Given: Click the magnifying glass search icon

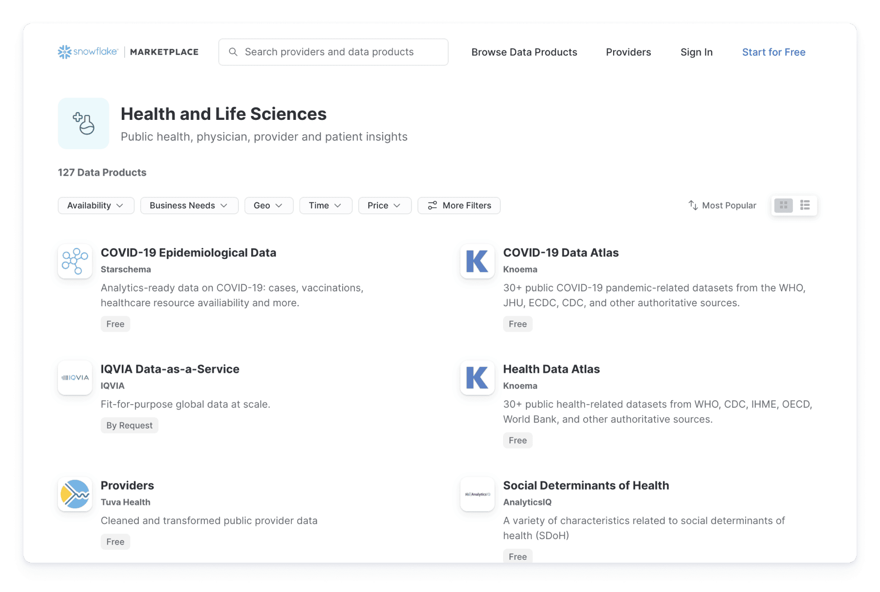Looking at the screenshot, I should (x=234, y=52).
